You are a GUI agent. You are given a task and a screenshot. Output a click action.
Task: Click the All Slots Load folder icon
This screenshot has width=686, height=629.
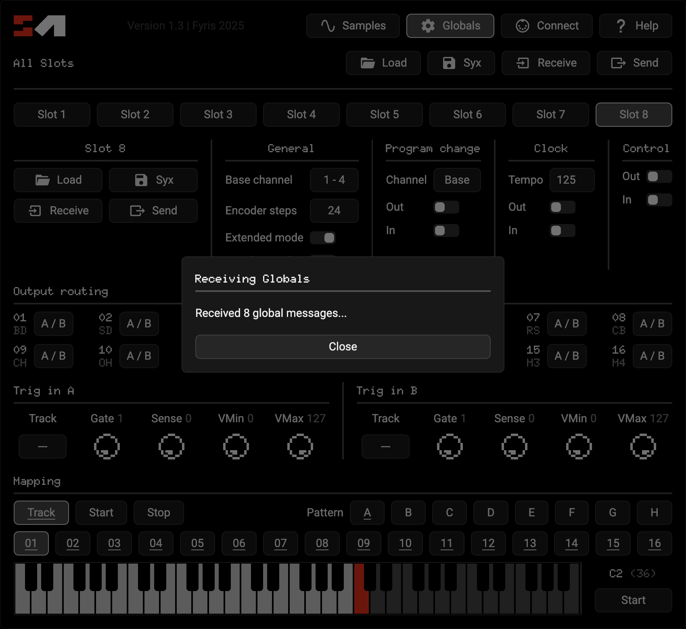(x=367, y=63)
